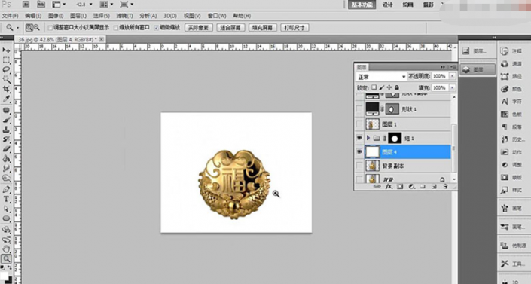Hide the 图层 4 layer
Screen dimensions: 531x284
pos(359,152)
